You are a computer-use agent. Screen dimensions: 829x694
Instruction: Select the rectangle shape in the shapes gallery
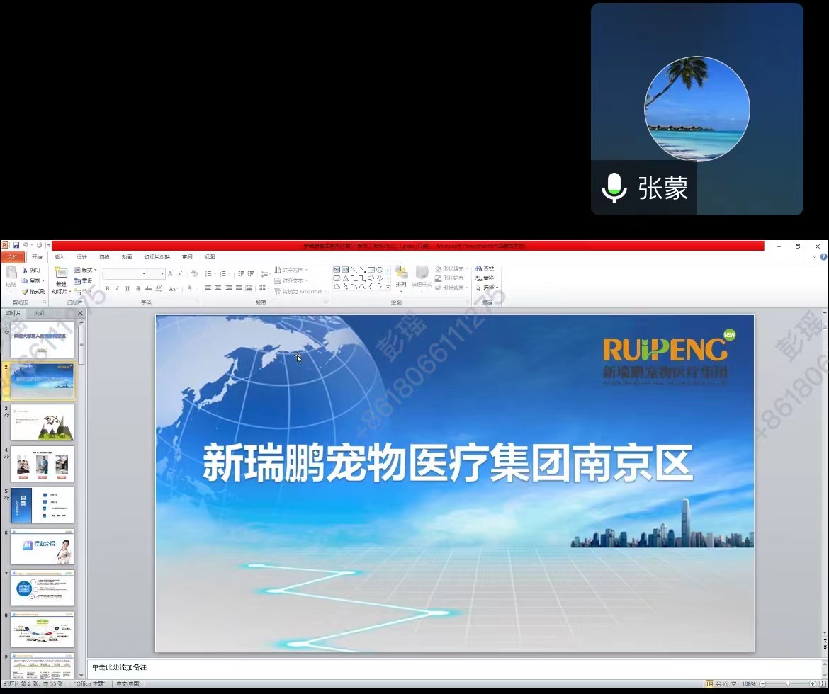(371, 270)
